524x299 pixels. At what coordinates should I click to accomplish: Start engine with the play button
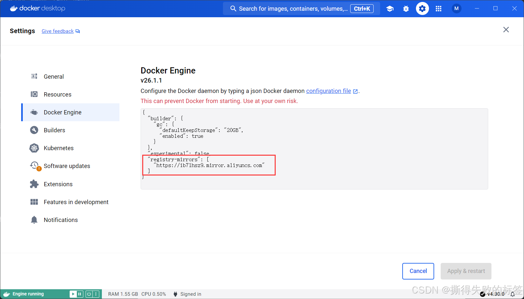click(x=73, y=294)
